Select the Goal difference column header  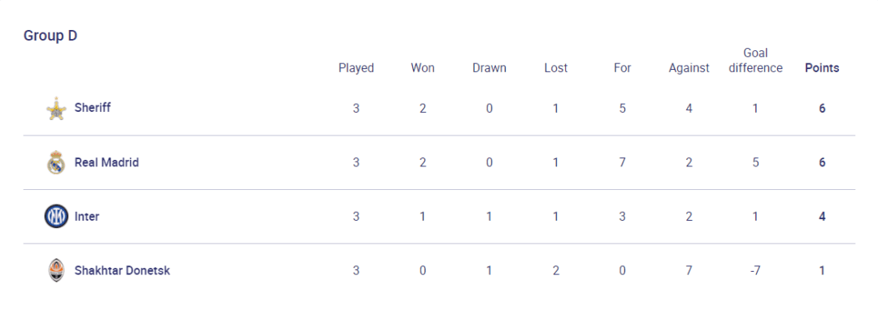[755, 60]
